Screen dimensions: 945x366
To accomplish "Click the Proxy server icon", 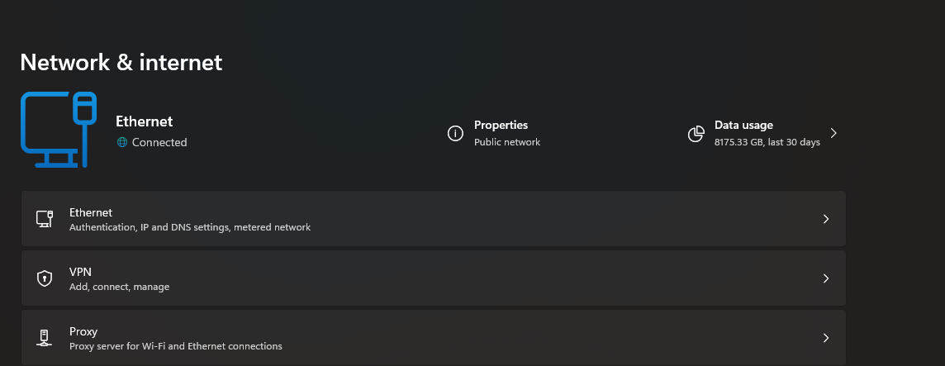I will coord(44,338).
